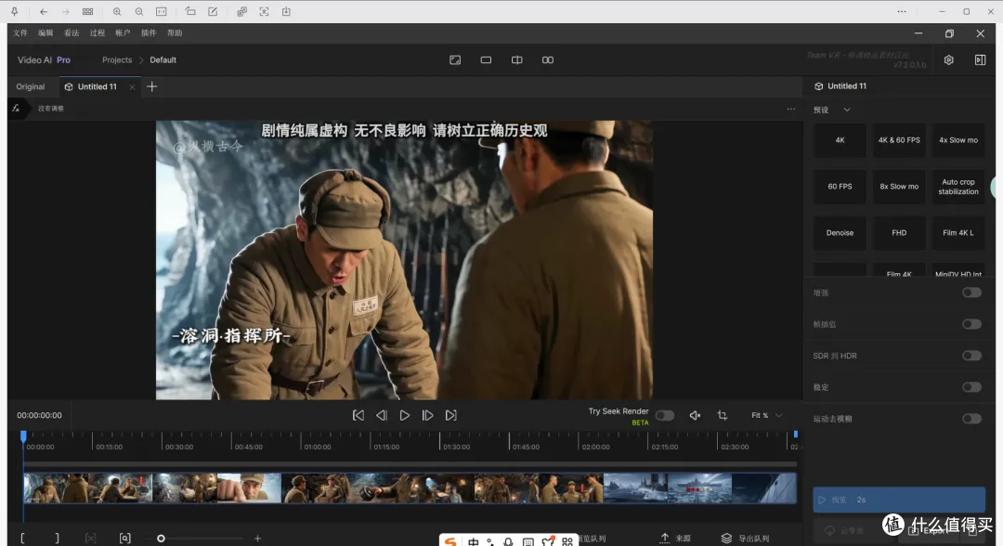Collapse the right side panel icon

(980, 60)
